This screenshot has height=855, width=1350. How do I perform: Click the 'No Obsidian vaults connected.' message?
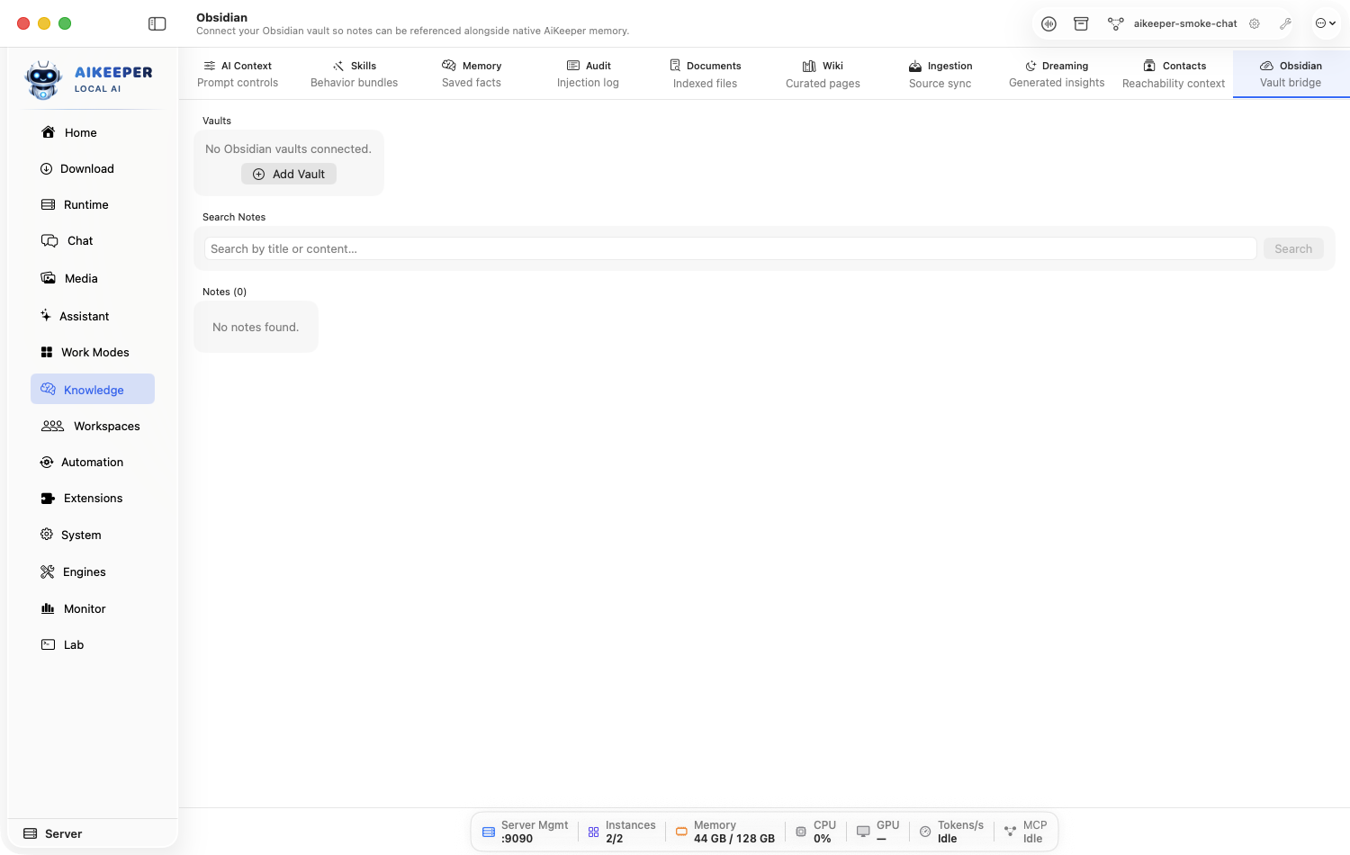[x=288, y=148]
